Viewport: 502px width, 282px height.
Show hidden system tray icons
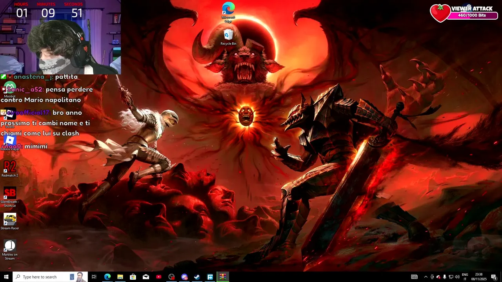click(426, 277)
